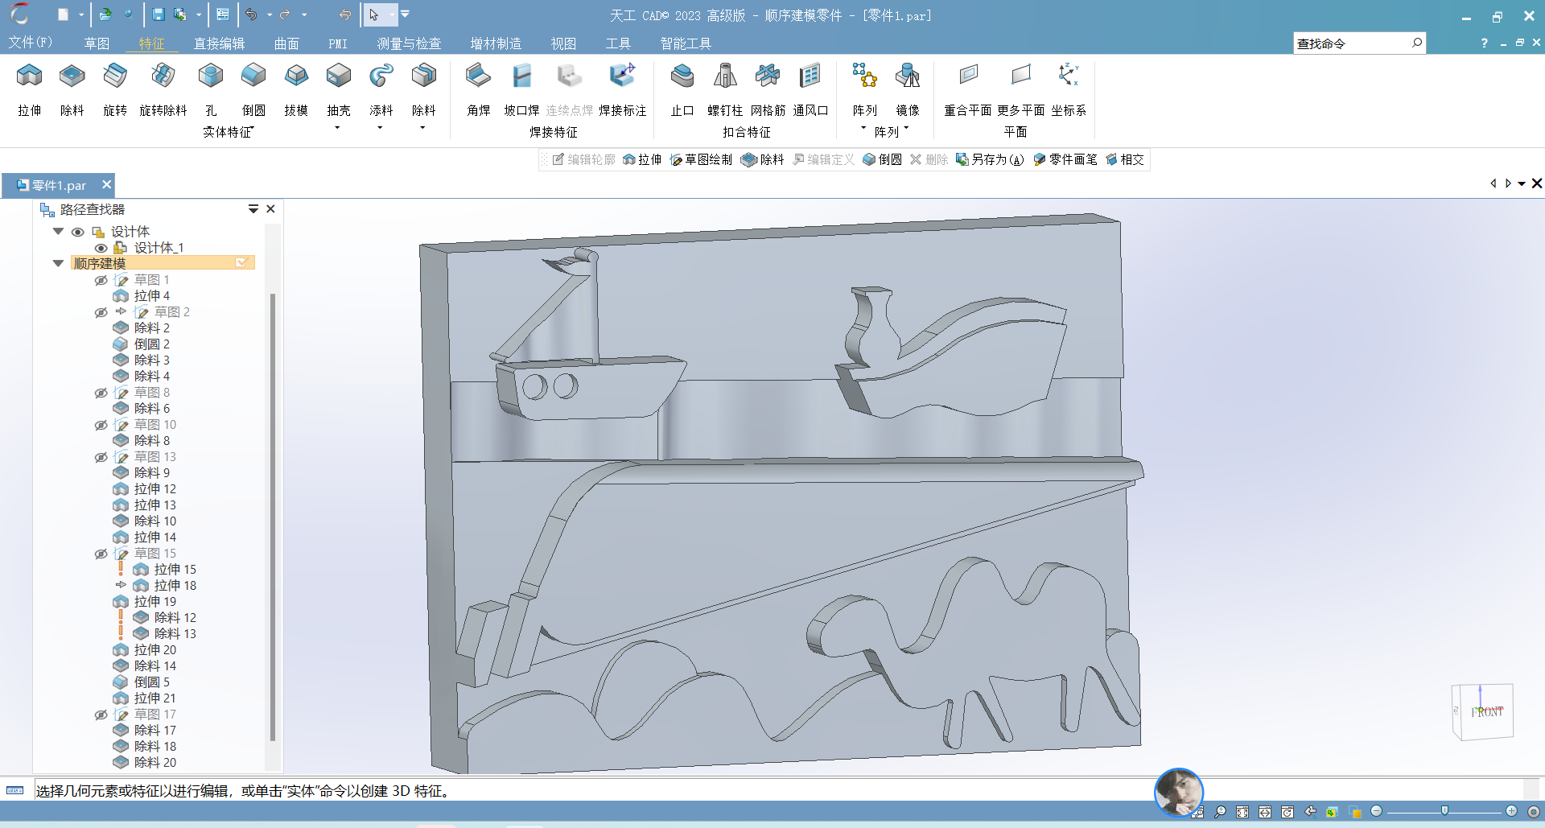Click the 螺钉柱 mounting boss tool

[x=725, y=89]
